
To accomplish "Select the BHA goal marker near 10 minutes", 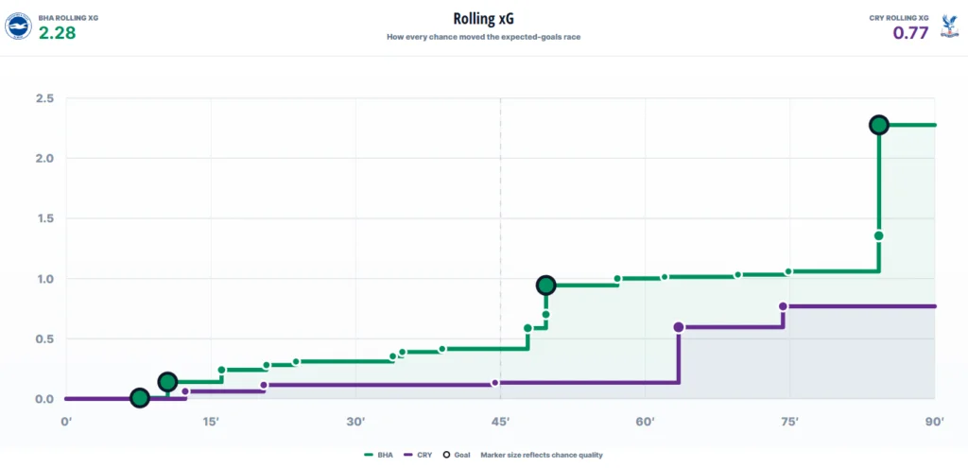I will 167,382.
